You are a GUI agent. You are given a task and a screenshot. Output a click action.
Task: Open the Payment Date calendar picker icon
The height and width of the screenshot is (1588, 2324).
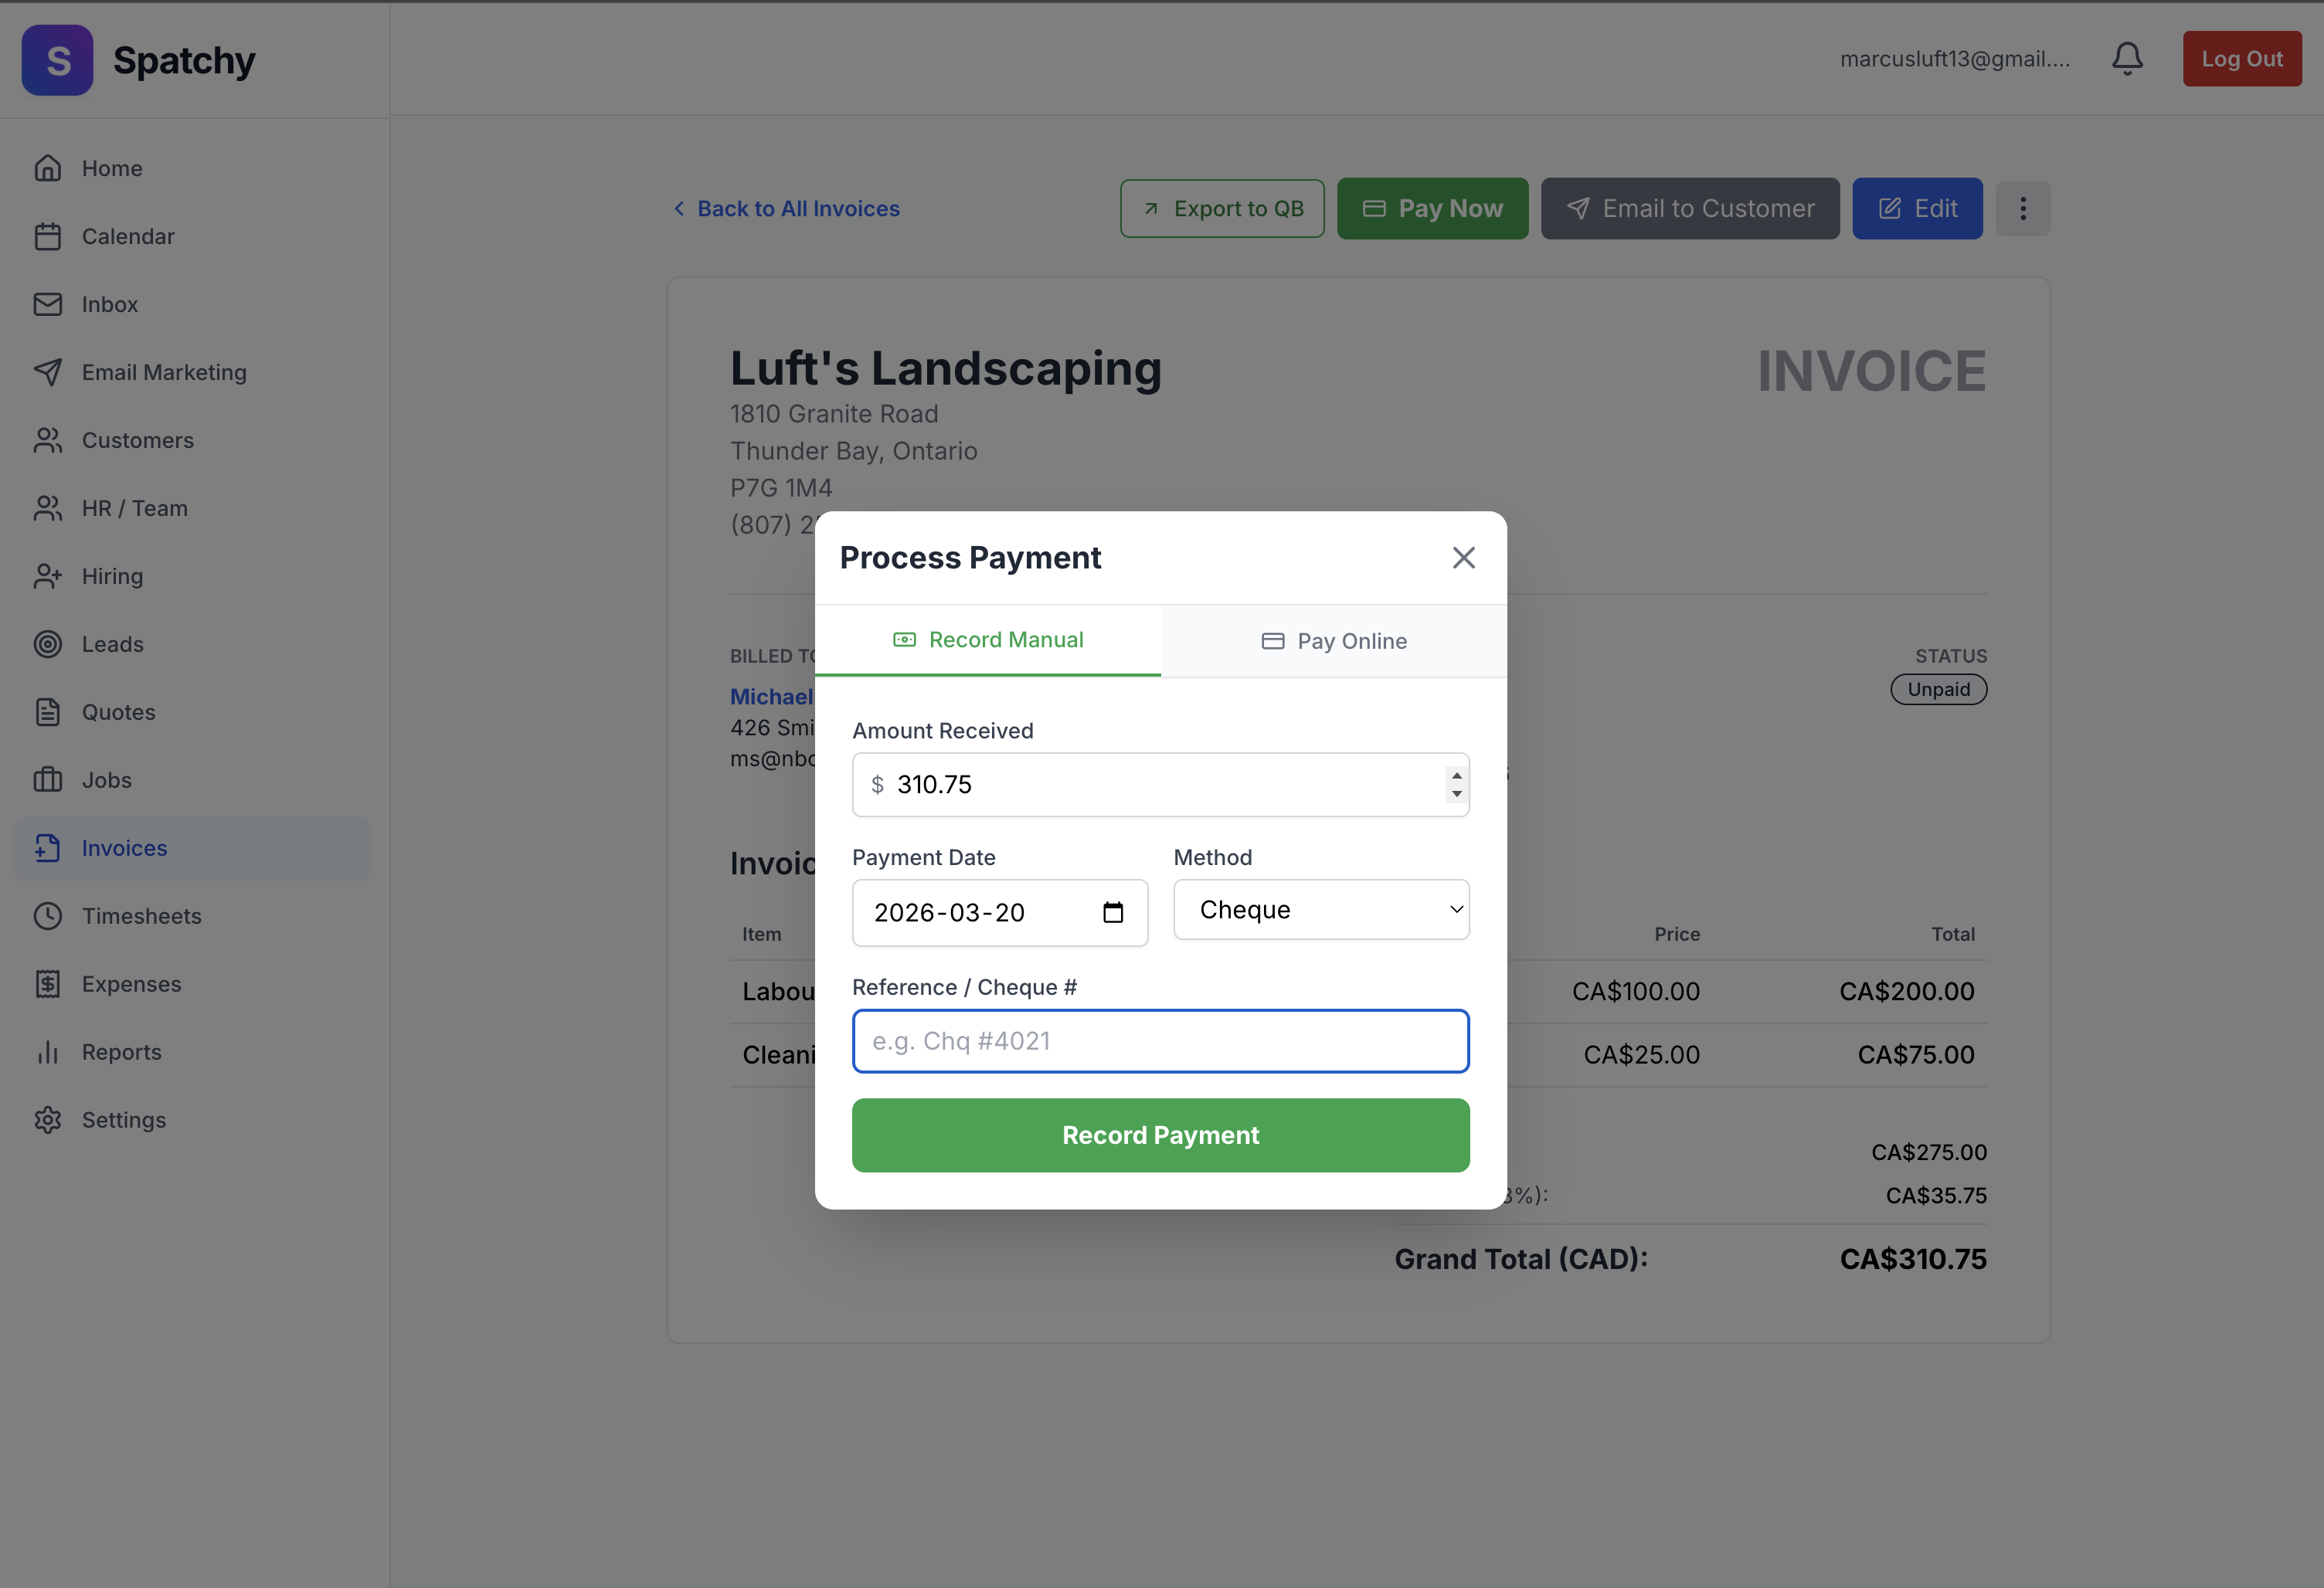click(1113, 912)
